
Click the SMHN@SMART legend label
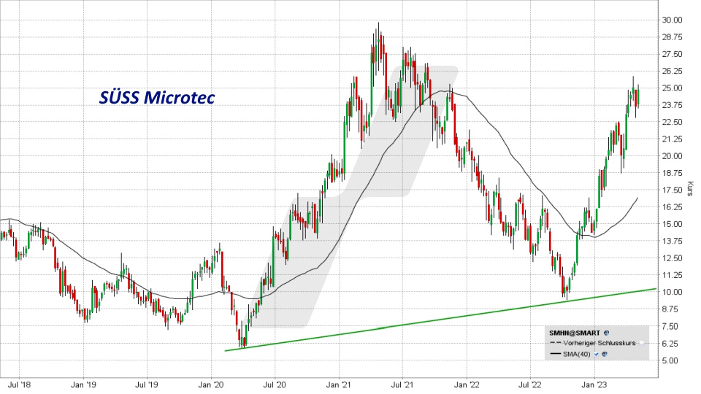point(575,333)
